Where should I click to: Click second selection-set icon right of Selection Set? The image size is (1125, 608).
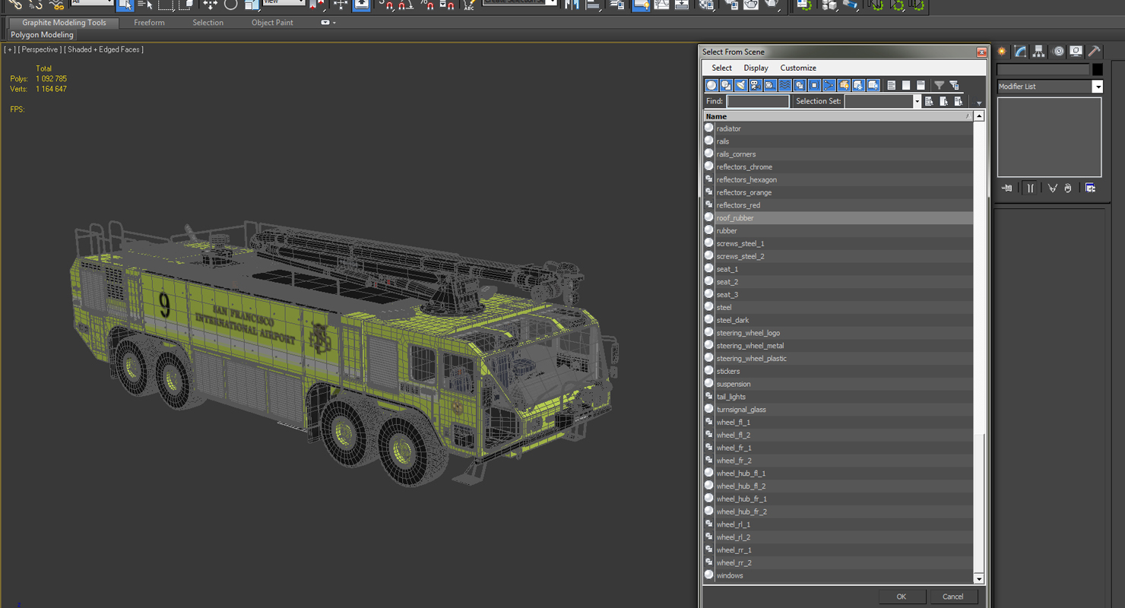943,101
